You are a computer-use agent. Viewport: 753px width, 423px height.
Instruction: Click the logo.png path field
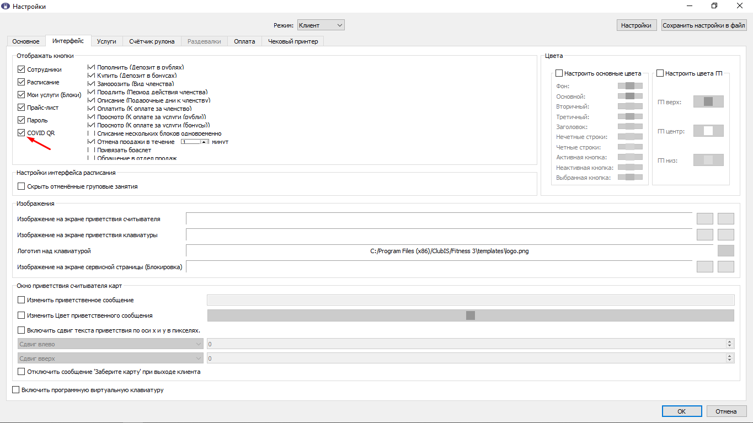pos(450,251)
